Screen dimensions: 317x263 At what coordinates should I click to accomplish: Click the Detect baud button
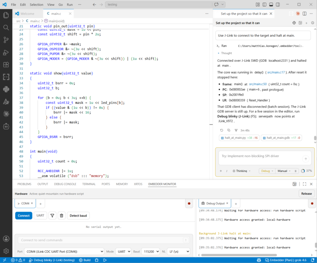click(x=78, y=216)
